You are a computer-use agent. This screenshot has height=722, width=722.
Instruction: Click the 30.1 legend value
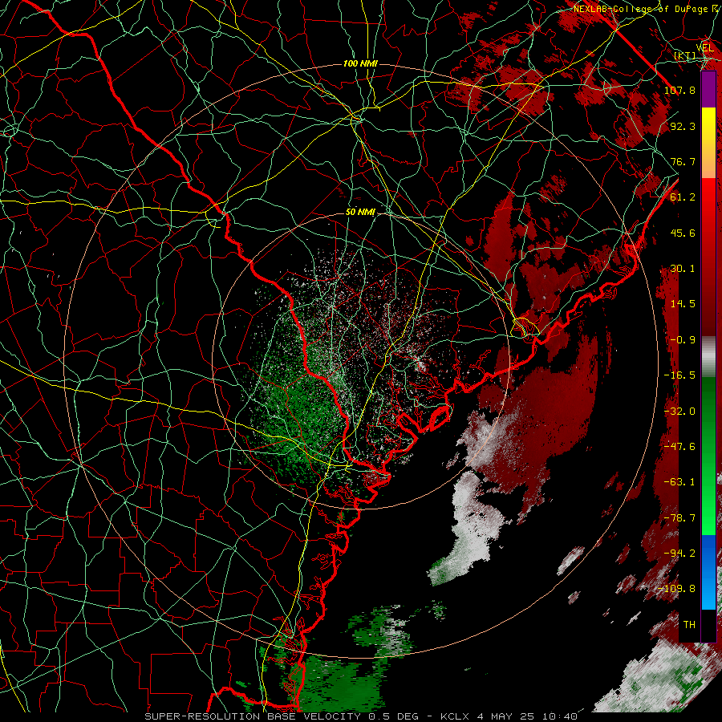tap(683, 269)
